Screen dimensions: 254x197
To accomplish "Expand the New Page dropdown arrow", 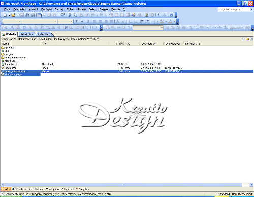I will pyautogui.click(x=9, y=15).
